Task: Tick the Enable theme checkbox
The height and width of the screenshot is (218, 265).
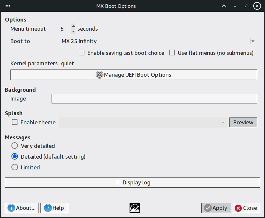Action: click(x=15, y=122)
